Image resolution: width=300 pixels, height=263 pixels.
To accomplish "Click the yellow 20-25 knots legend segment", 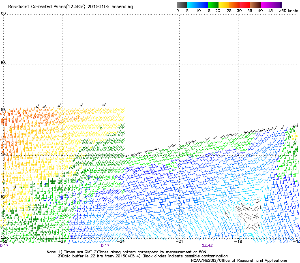I will pyautogui.click(x=224, y=5).
